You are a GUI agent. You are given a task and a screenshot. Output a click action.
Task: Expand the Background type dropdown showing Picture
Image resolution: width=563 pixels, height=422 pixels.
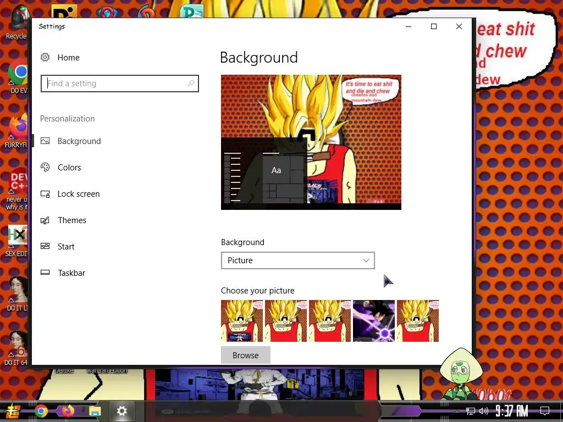[297, 260]
